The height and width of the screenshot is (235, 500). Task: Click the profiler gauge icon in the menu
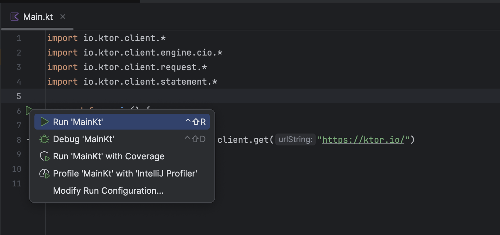pos(44,173)
